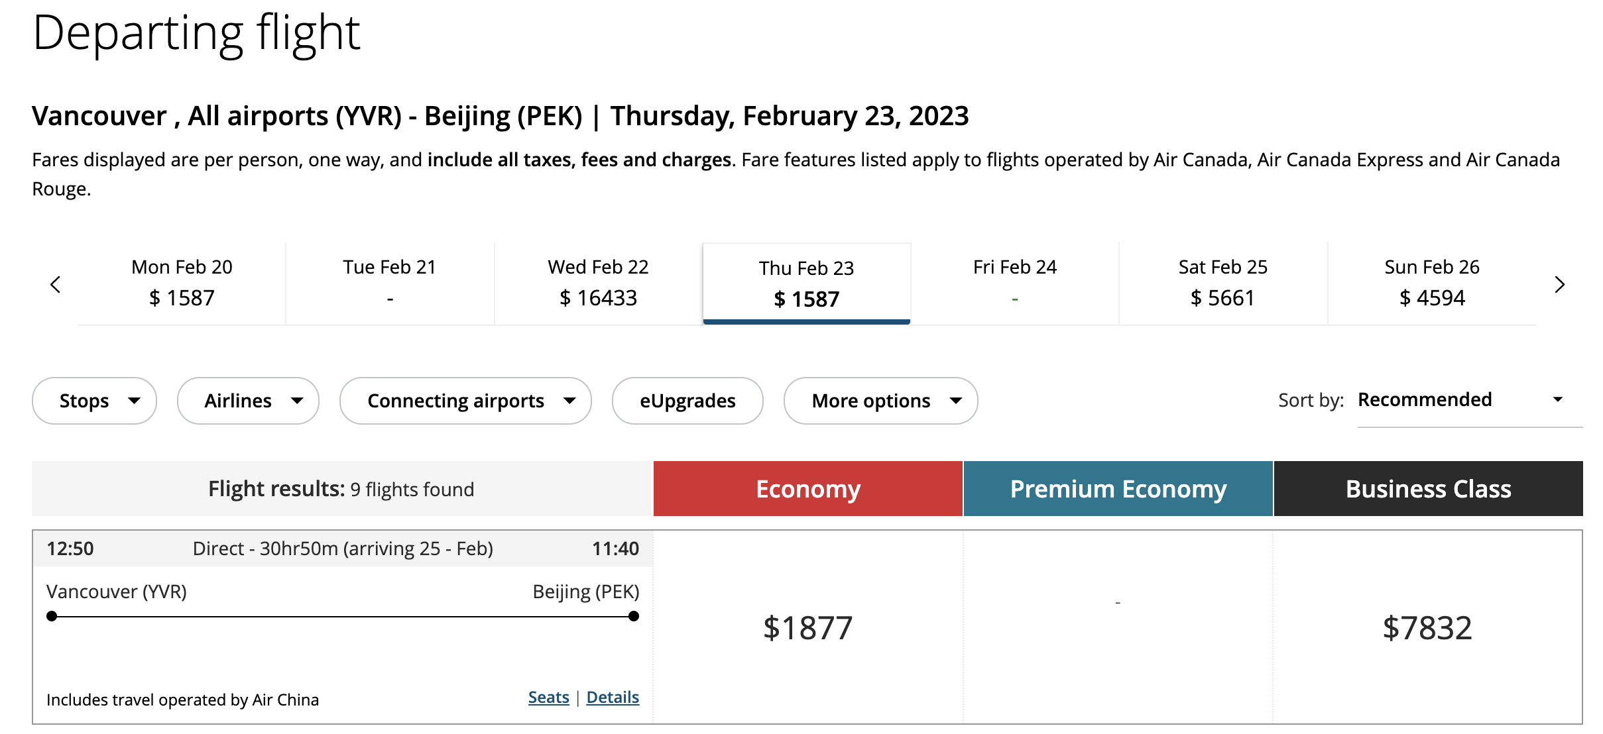
Task: Select the $1877 Economy fare
Action: click(807, 627)
